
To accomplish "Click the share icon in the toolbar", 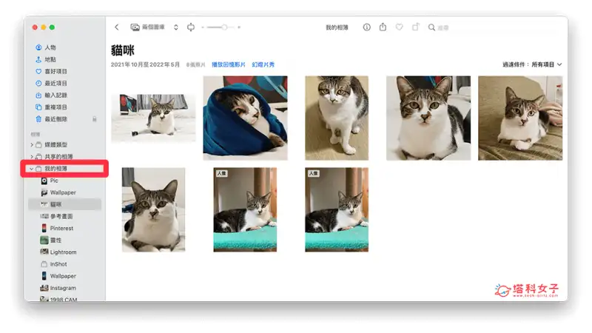I will (x=383, y=27).
